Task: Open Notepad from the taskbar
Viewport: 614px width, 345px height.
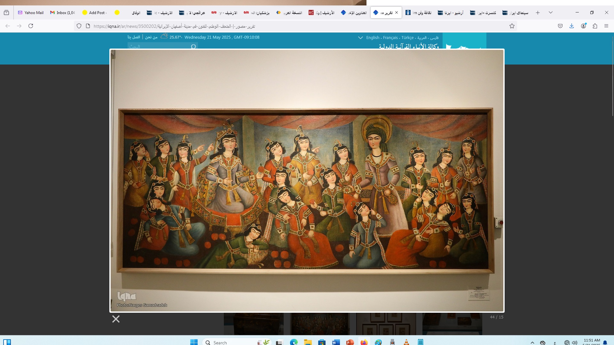Action: (x=420, y=342)
